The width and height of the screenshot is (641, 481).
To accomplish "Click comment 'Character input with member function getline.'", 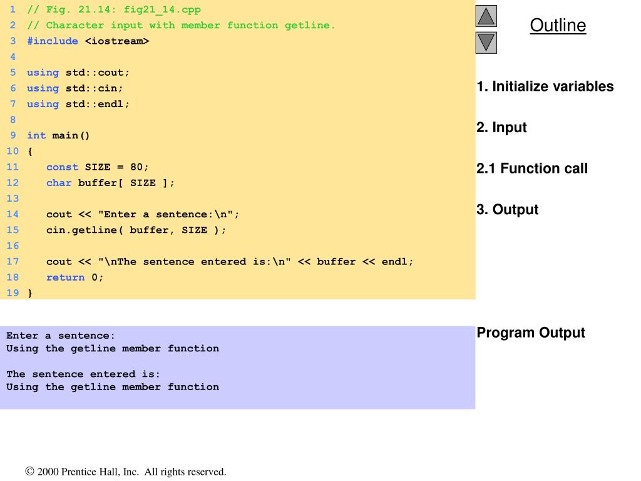I will coord(181,25).
